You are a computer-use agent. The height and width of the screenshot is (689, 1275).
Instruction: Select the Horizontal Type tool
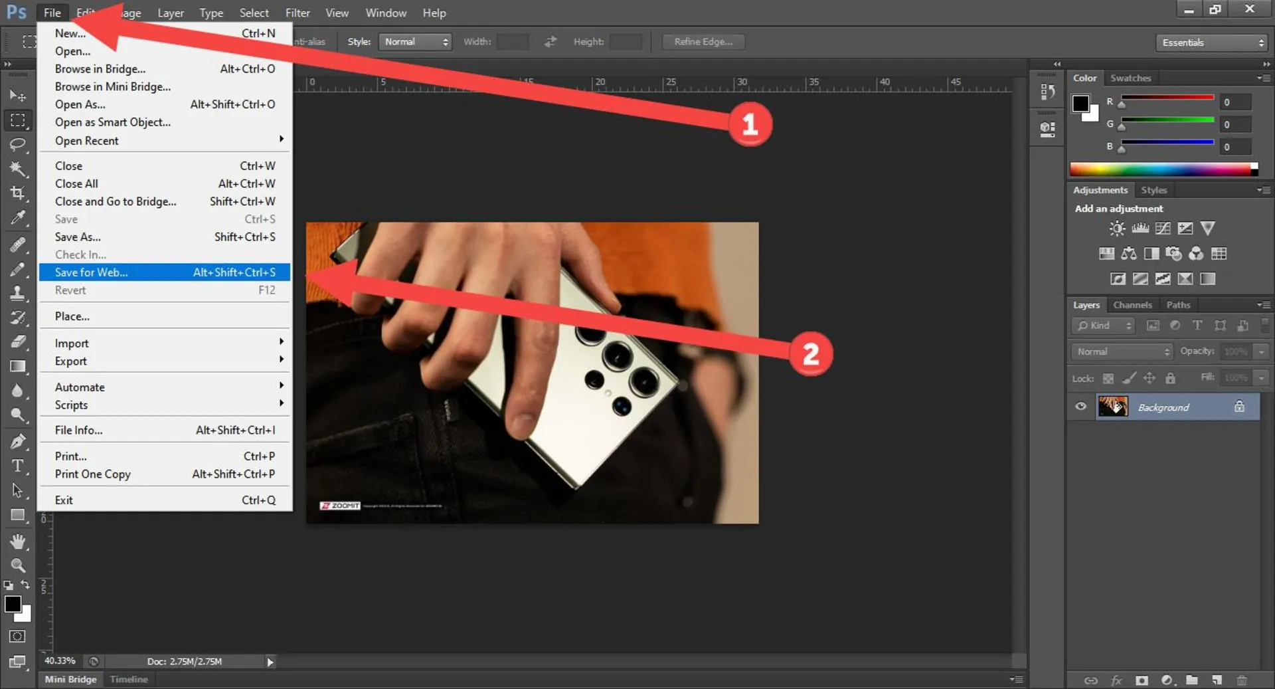[x=18, y=466]
